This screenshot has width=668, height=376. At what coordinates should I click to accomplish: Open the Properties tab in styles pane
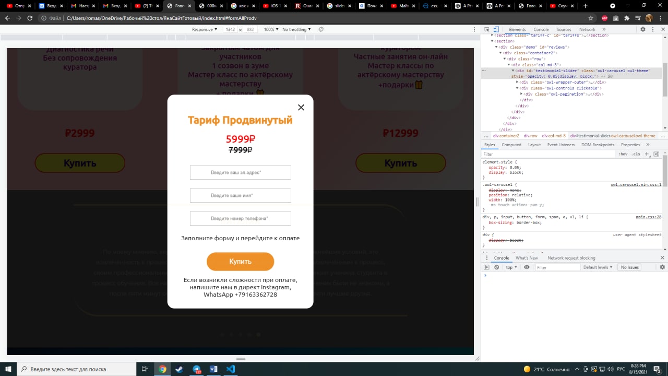[630, 145]
